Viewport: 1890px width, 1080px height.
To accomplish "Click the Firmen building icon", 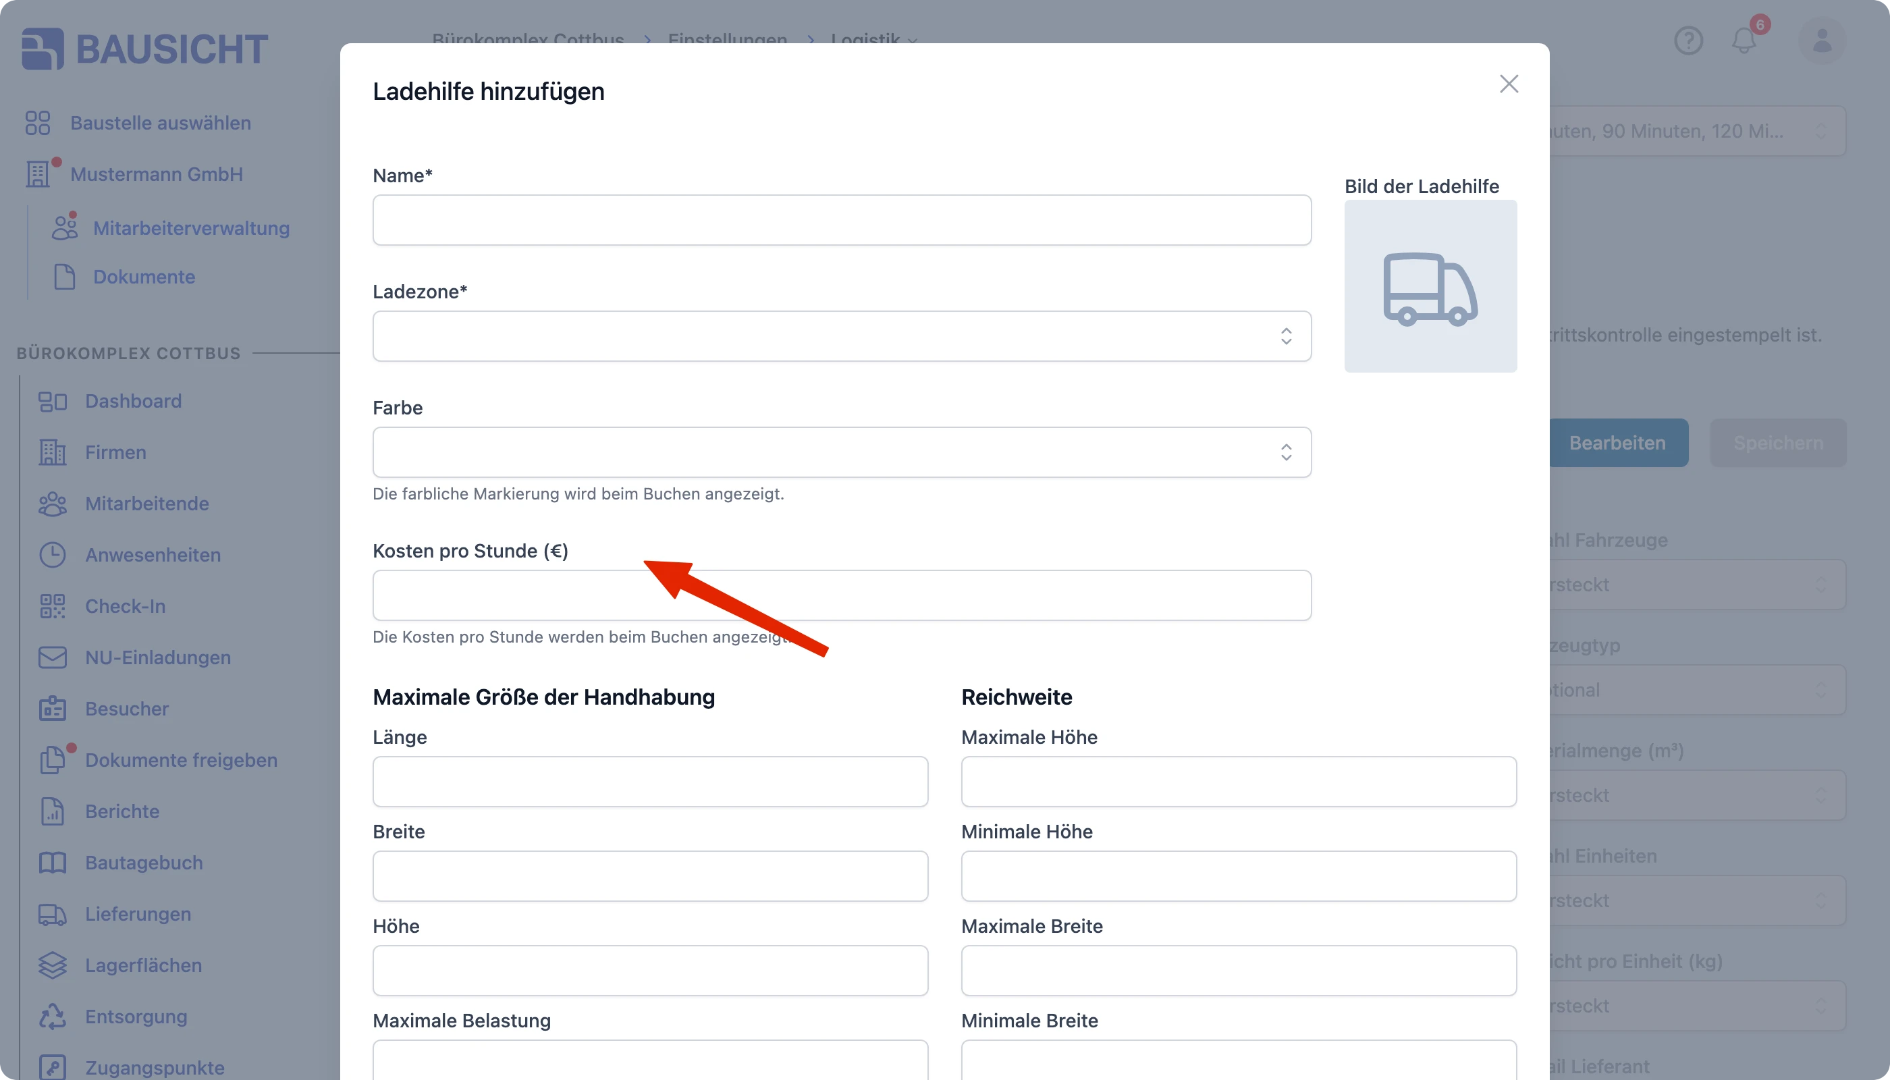I will point(53,452).
